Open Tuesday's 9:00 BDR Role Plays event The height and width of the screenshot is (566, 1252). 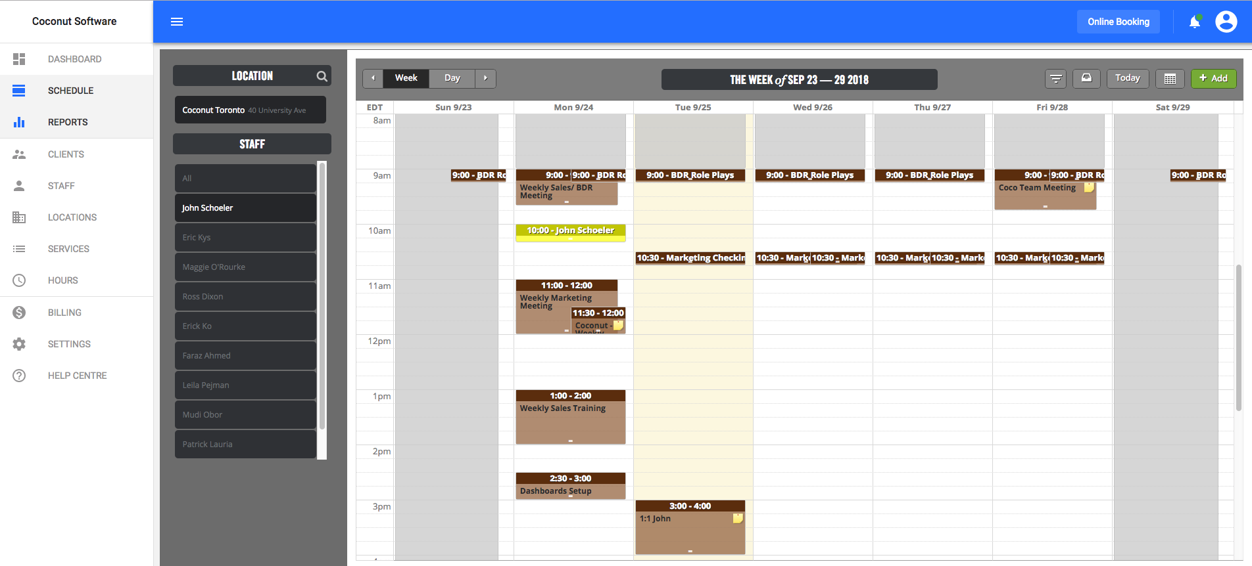tap(690, 175)
